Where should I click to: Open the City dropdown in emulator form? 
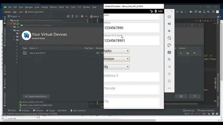tap(116, 67)
